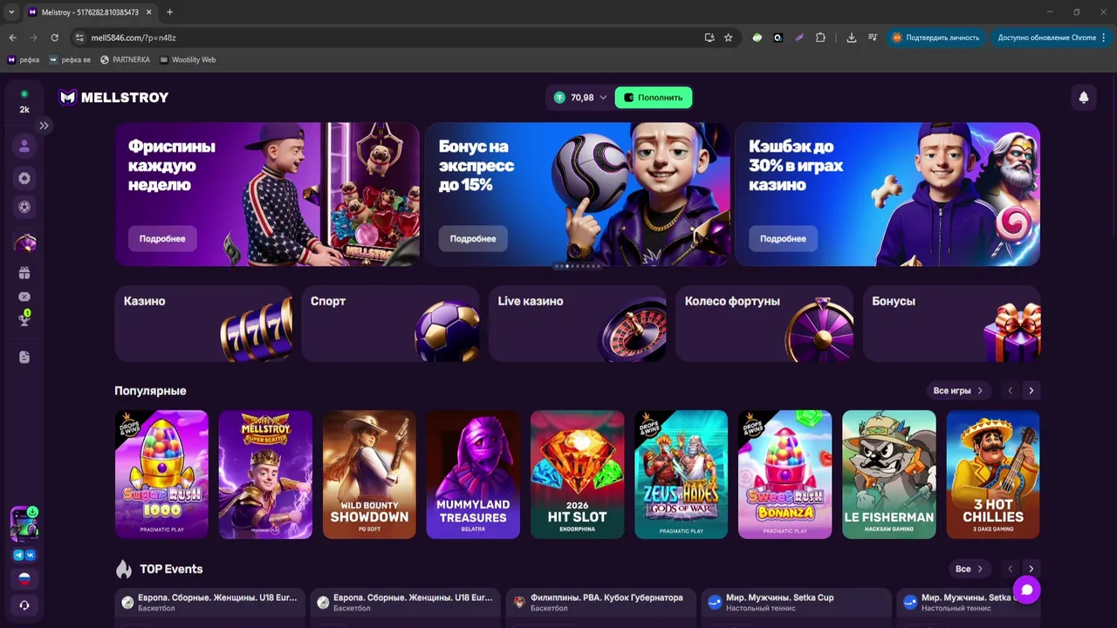Screen dimensions: 1117x628
Task: Click the Подтвердить личность profile button
Action: pos(936,38)
